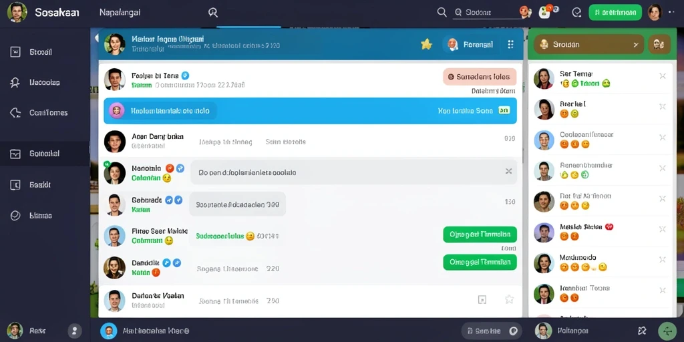
Task: Open bottom bar avatar of Aiat boonahan
Action: tap(109, 331)
